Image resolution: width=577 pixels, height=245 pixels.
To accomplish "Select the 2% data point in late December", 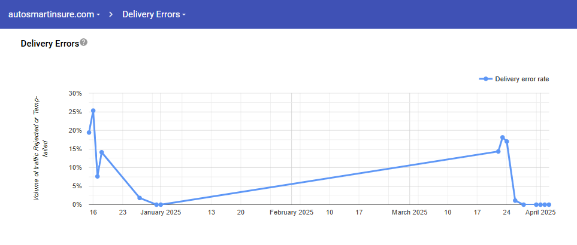I will point(140,198).
